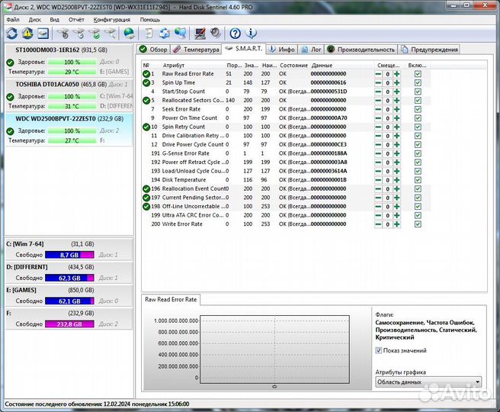Screen dimensions: 500x412
Task: Click green minus offset for Spin Up Time
Action: [x=378, y=82]
